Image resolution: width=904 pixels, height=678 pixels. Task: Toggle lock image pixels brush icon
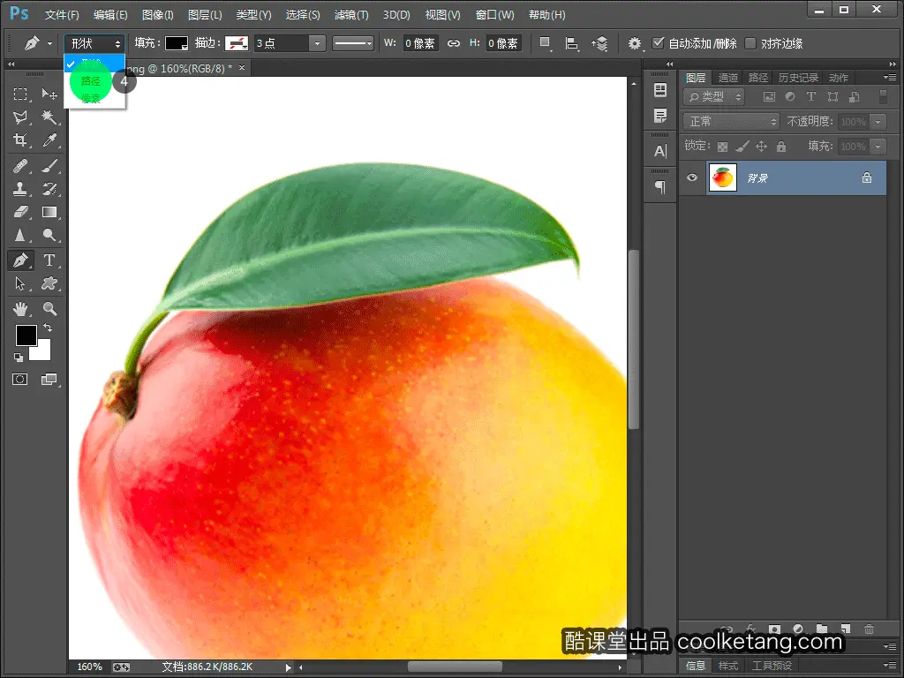[742, 147]
